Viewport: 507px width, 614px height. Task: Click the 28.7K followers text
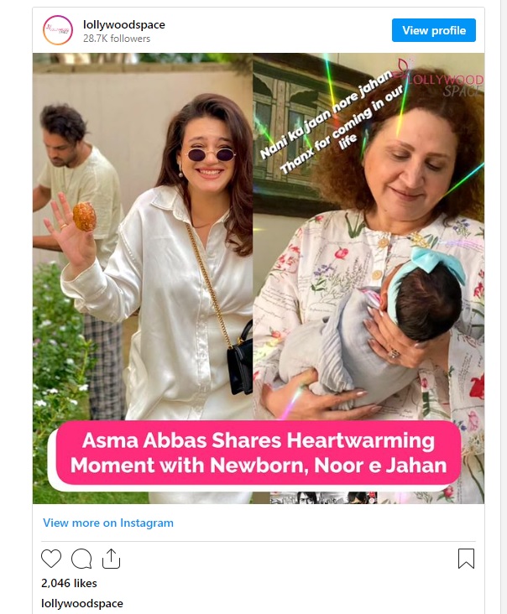point(117,39)
